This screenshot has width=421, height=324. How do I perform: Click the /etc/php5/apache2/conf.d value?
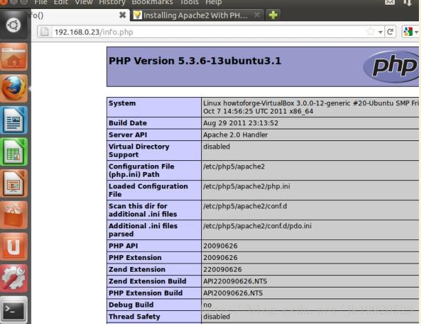tap(245, 206)
